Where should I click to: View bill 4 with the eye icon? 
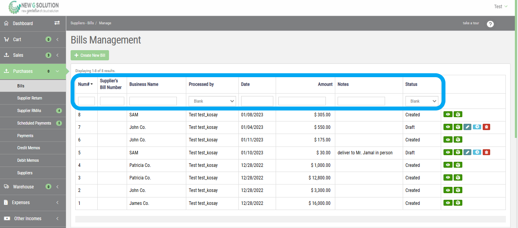click(x=448, y=165)
